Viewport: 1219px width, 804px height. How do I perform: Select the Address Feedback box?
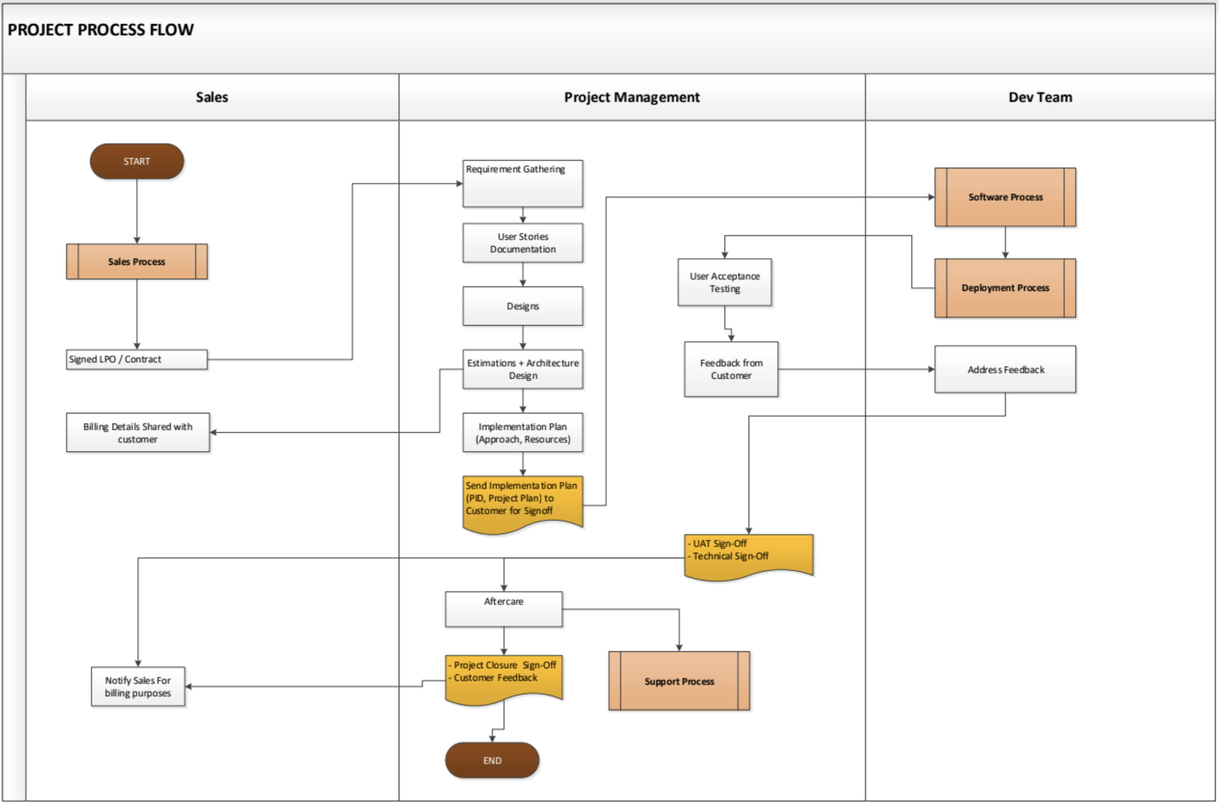point(1005,370)
